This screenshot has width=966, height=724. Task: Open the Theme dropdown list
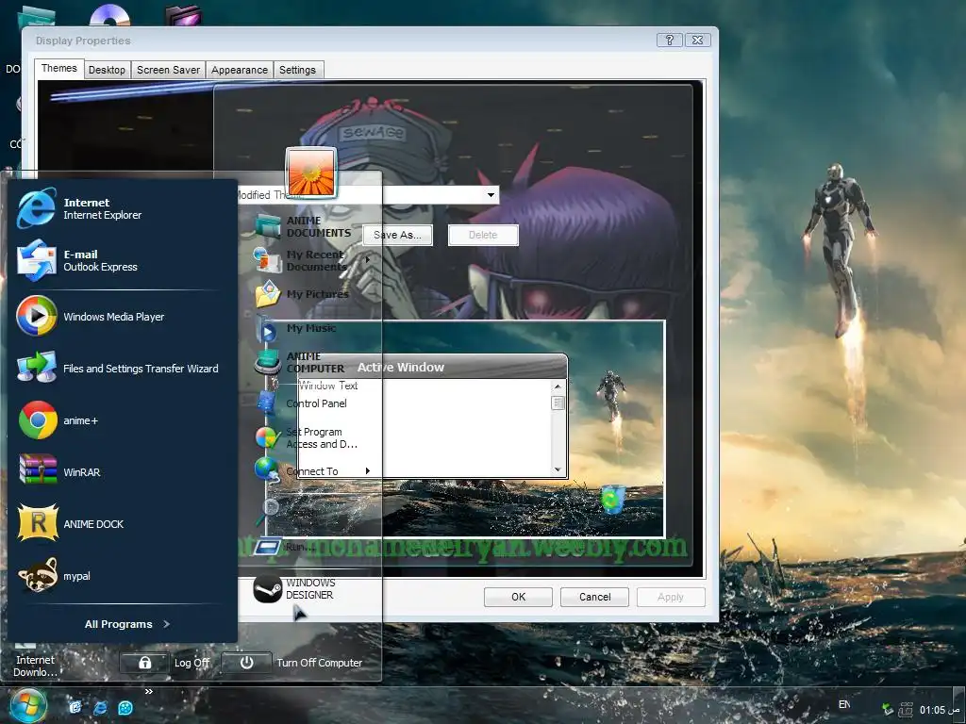pyautogui.click(x=491, y=195)
